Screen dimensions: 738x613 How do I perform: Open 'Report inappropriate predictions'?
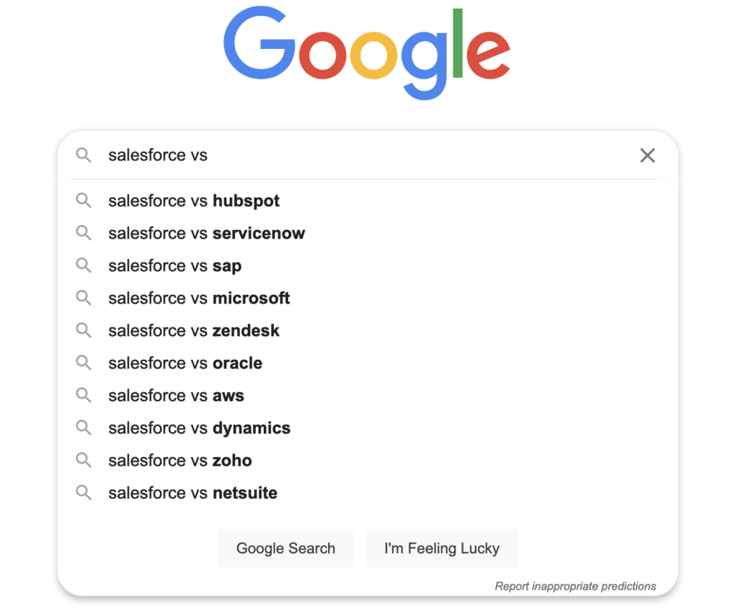[575, 586]
